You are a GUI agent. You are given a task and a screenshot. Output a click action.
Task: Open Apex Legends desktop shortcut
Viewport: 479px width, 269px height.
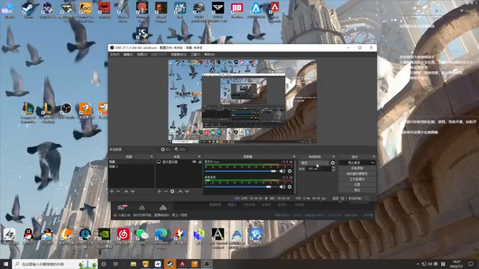275,11
